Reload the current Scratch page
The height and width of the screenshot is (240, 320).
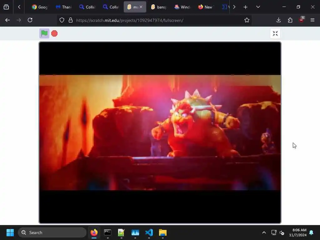(30, 20)
